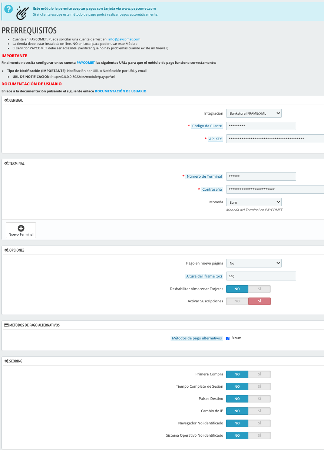This screenshot has height=450, width=324.
Task: Click the gears icon beside GENERAL heading
Action: (x=6, y=101)
